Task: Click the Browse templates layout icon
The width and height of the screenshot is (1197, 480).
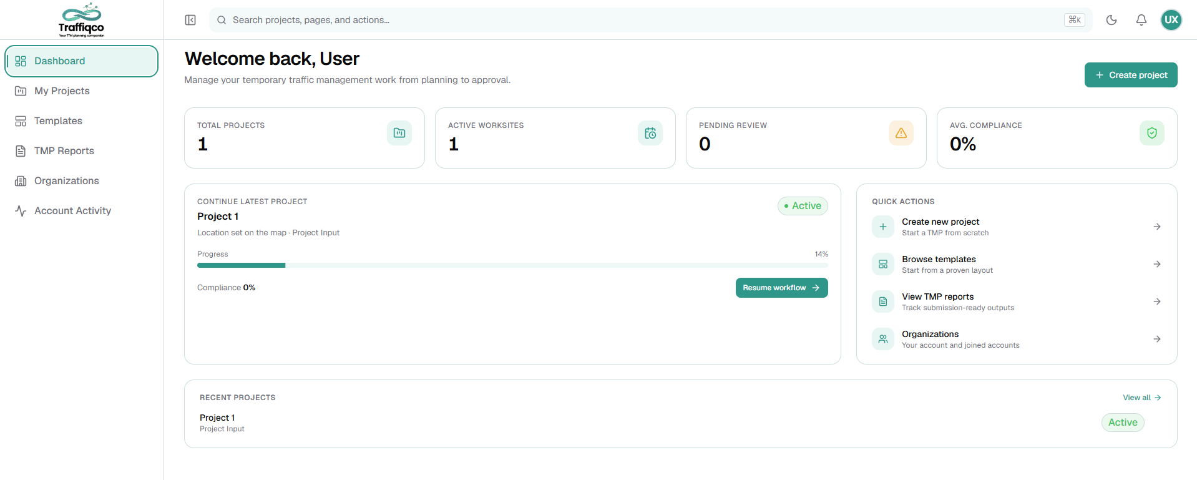Action: (x=883, y=264)
